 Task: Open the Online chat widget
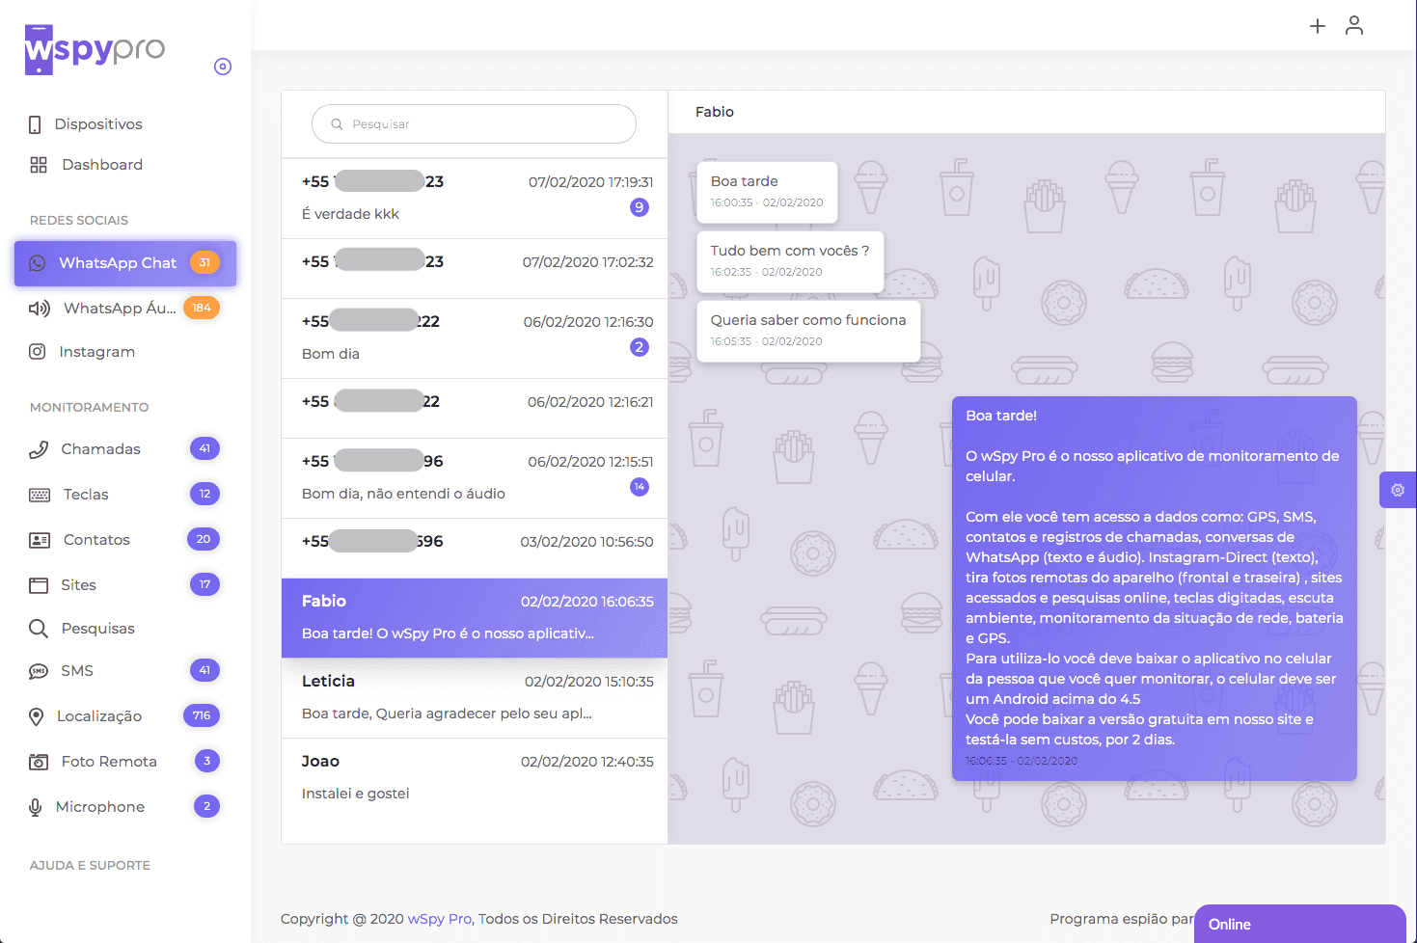[x=1299, y=924]
